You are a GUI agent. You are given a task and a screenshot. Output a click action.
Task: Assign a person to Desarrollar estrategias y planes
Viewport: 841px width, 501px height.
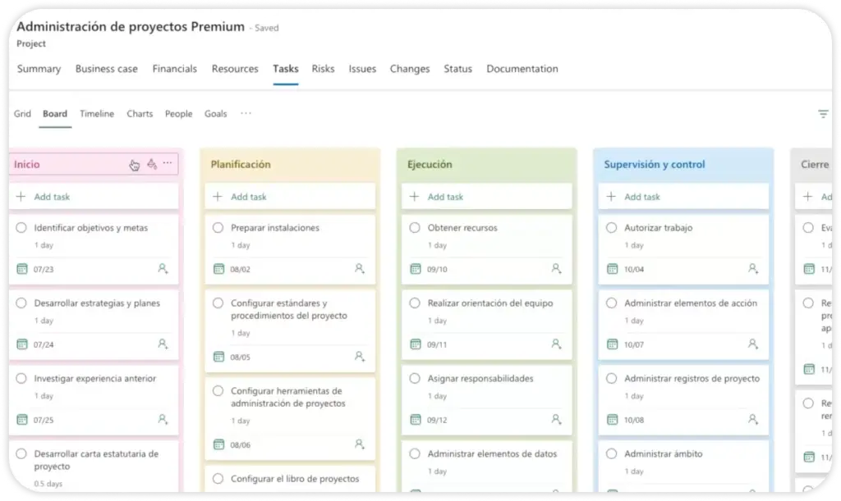[163, 344]
